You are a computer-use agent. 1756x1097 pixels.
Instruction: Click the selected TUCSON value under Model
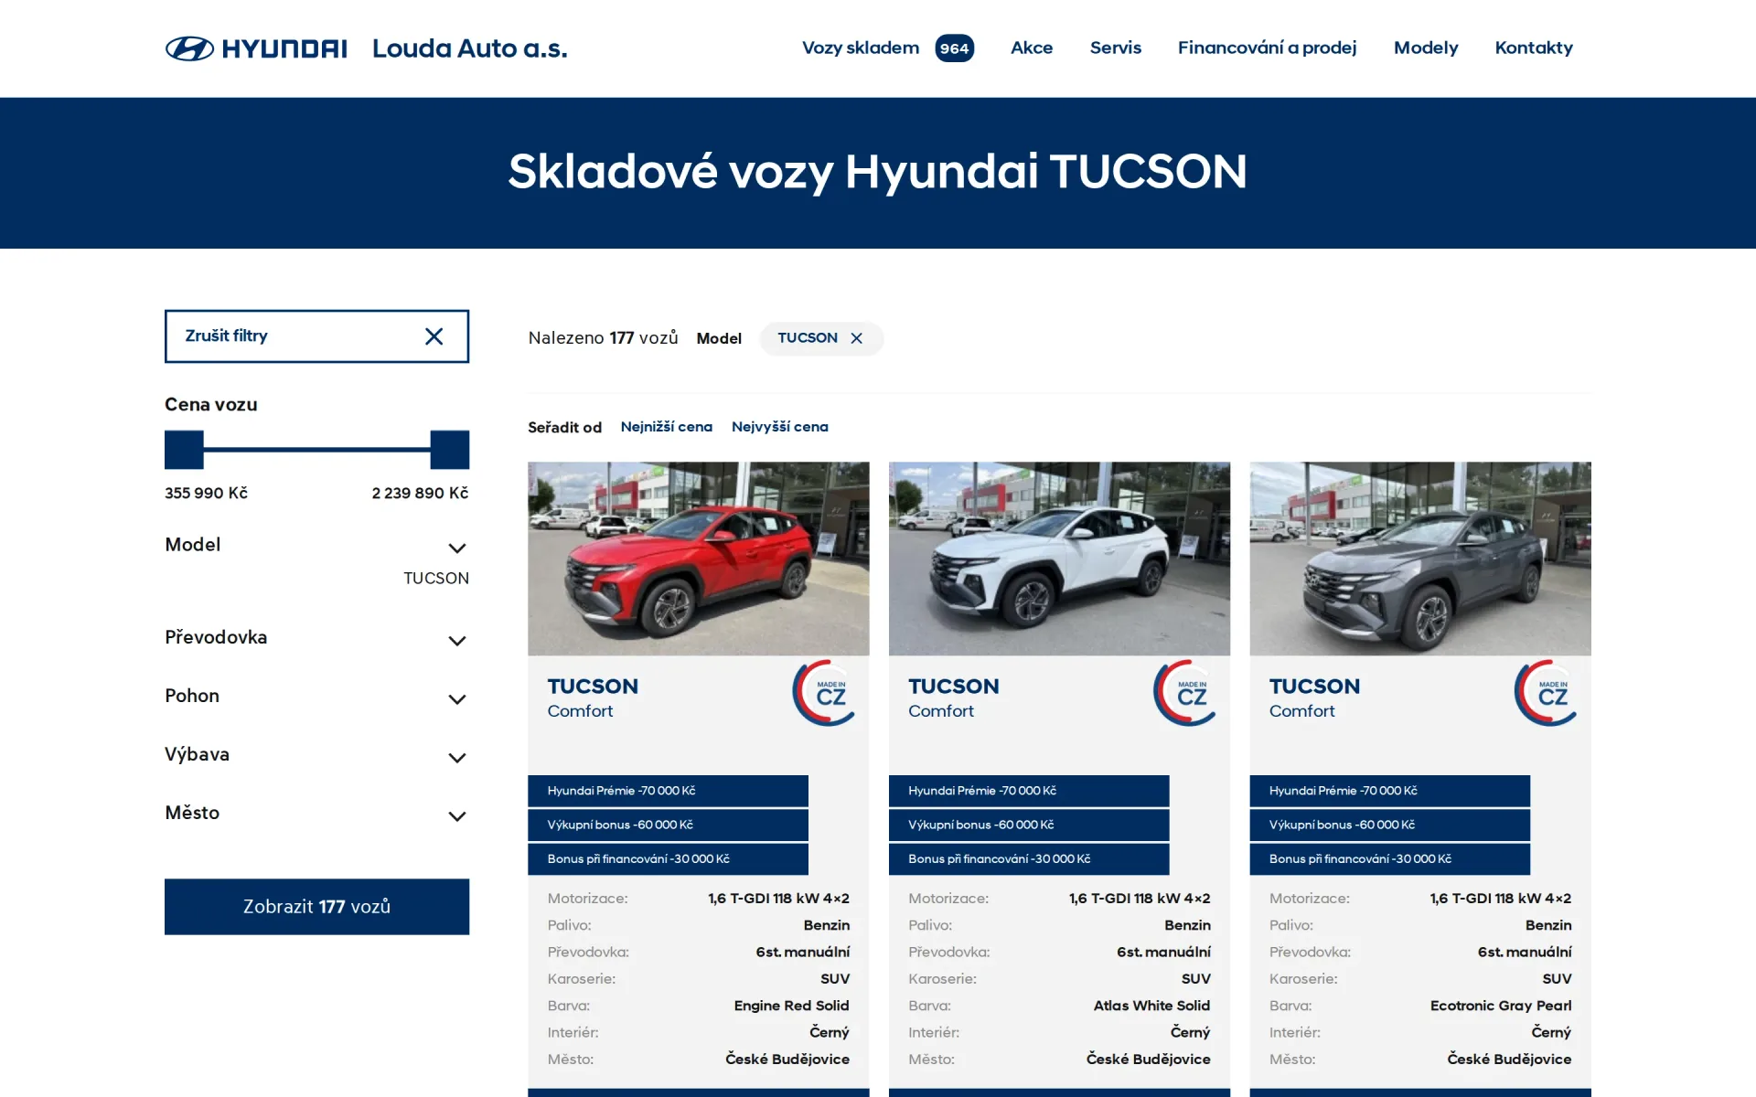pyautogui.click(x=436, y=579)
